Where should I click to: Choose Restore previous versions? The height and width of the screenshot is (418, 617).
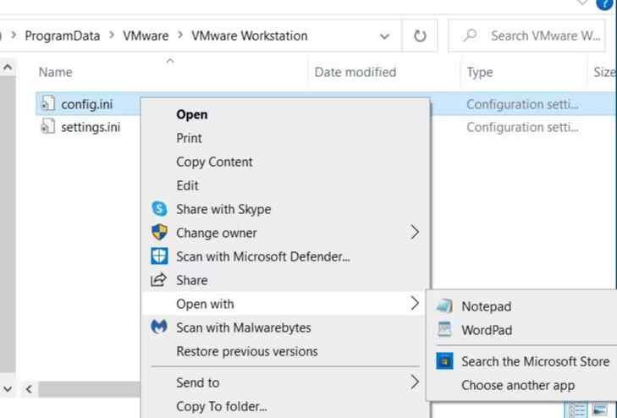pyautogui.click(x=285, y=351)
